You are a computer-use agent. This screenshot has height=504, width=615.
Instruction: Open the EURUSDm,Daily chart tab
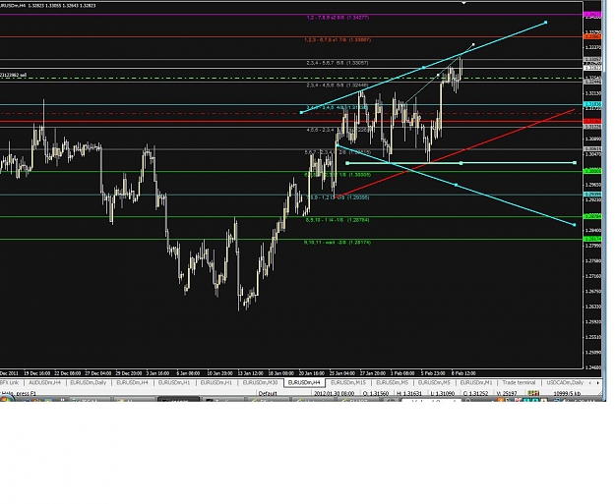pos(89,382)
